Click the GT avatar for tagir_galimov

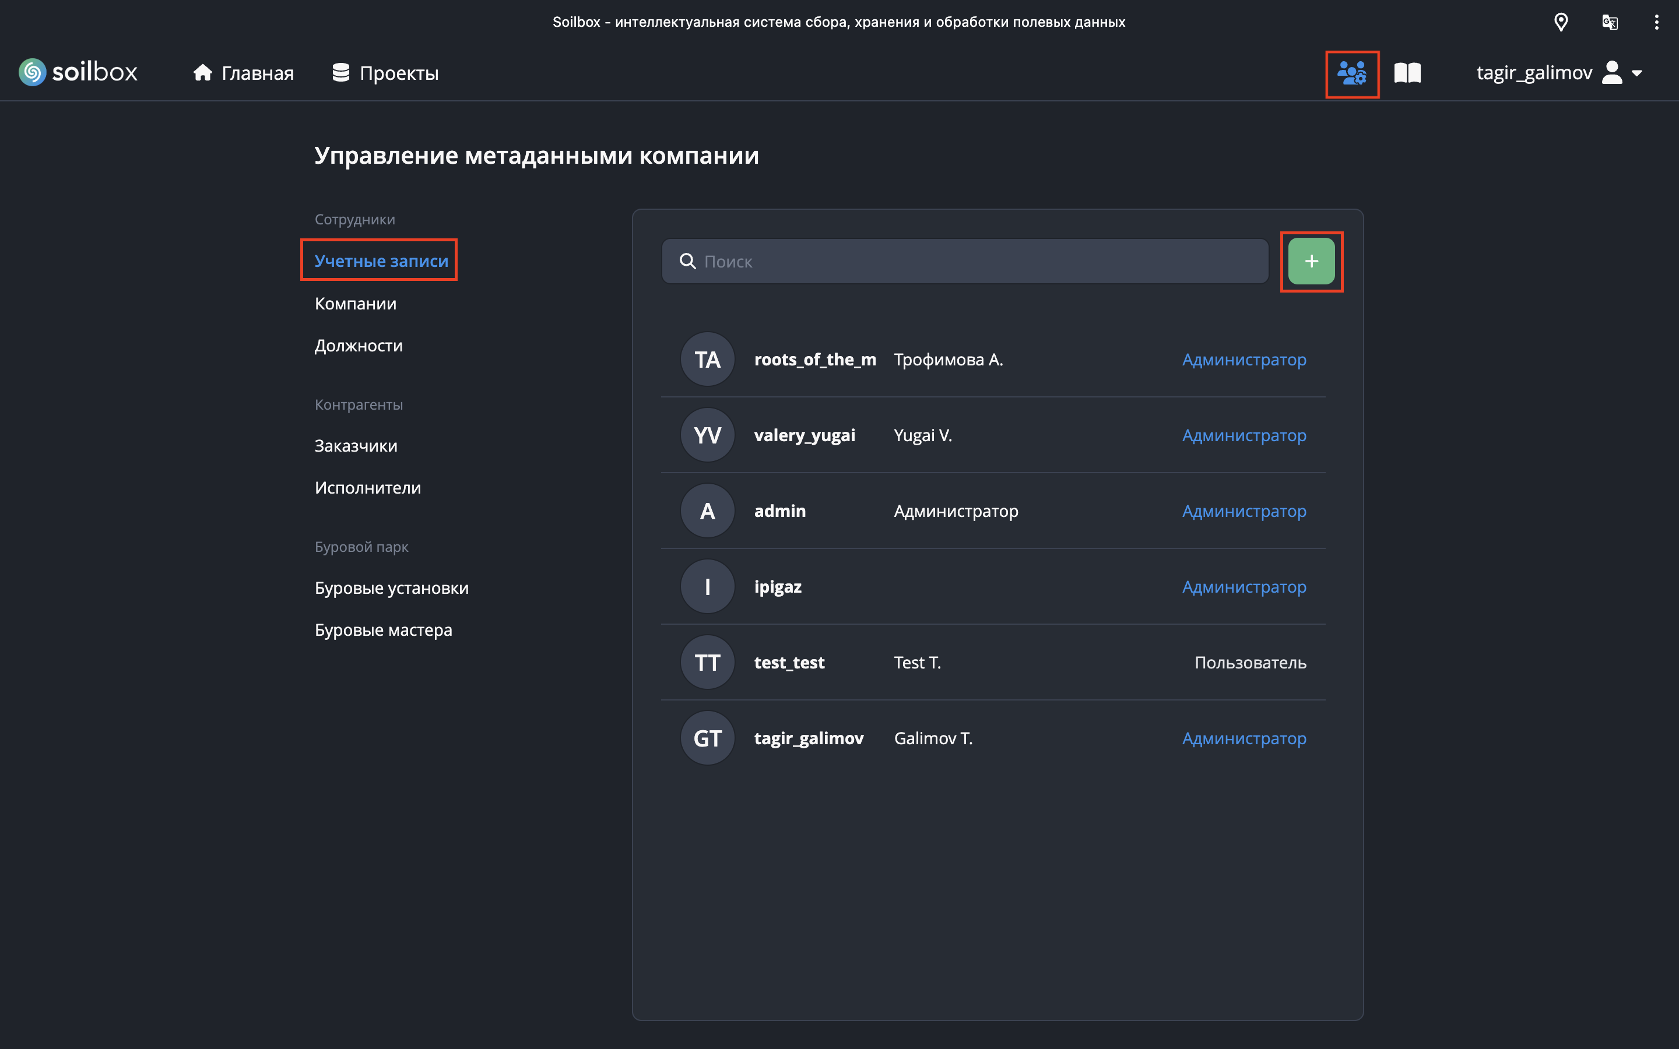click(x=707, y=738)
